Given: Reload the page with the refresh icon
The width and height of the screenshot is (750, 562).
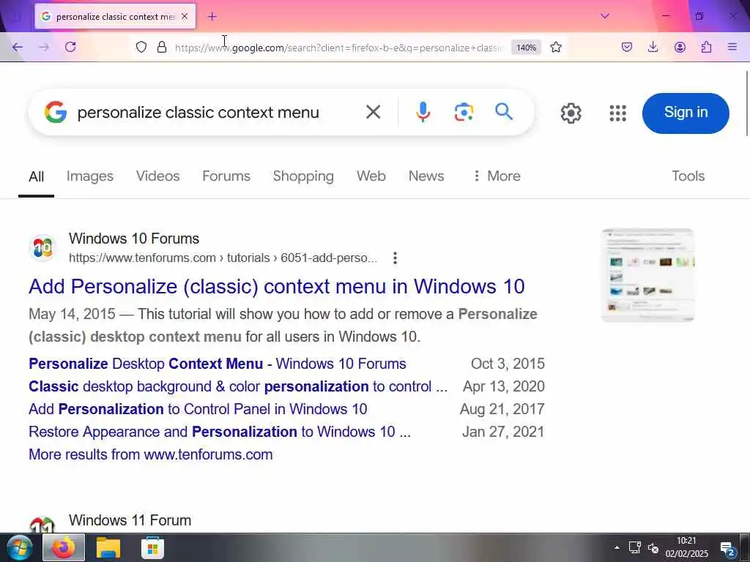Looking at the screenshot, I should pos(70,47).
